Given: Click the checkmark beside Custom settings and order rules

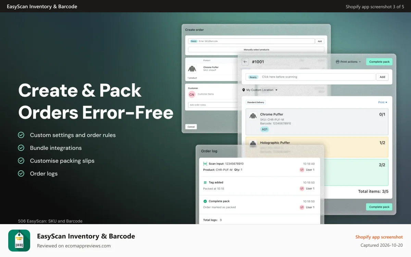Looking at the screenshot, I should pyautogui.click(x=21, y=135).
